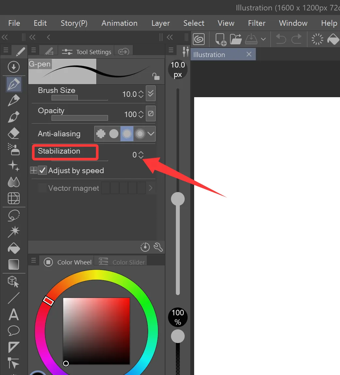Open the File menu
Image resolution: width=340 pixels, height=375 pixels.
point(14,23)
